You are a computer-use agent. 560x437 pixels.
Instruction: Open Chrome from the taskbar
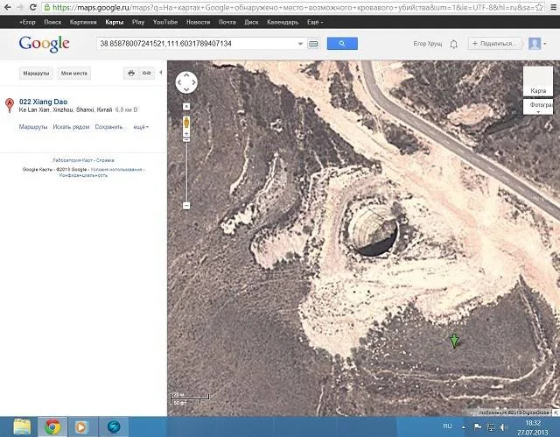[52, 426]
